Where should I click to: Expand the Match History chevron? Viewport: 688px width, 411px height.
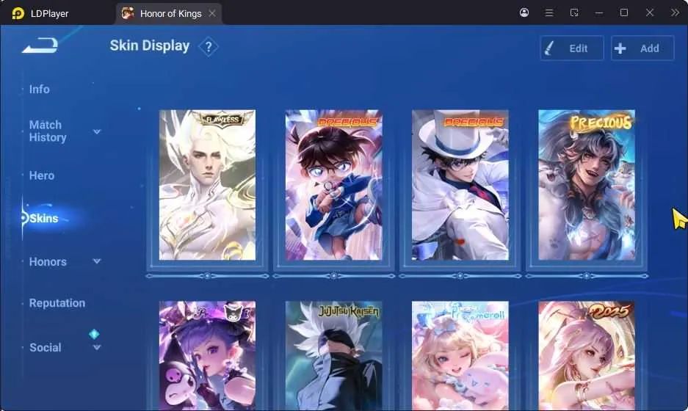[97, 131]
